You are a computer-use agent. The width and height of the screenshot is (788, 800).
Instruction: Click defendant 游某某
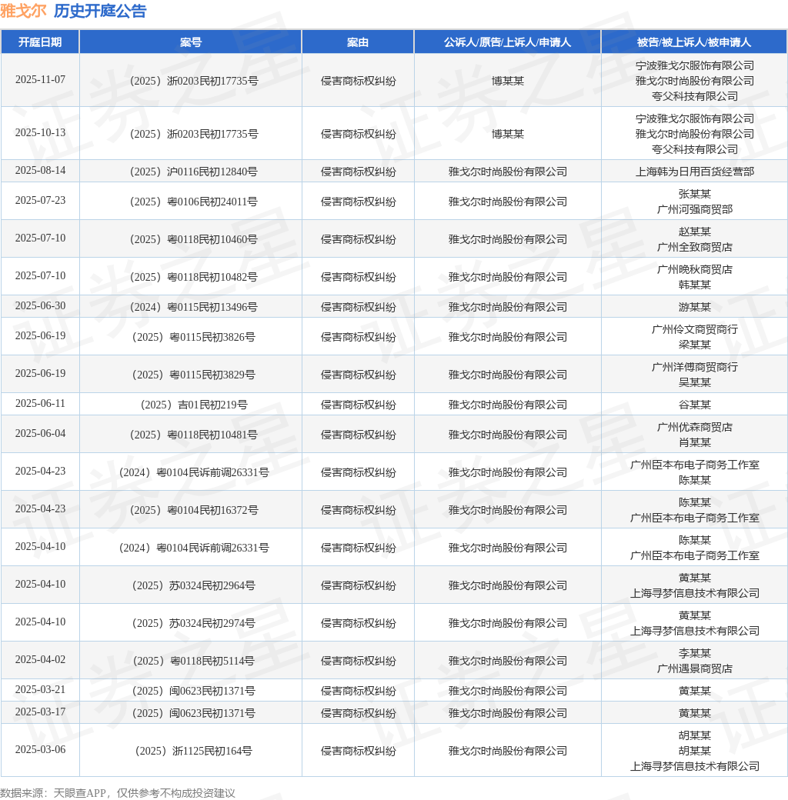click(x=694, y=307)
